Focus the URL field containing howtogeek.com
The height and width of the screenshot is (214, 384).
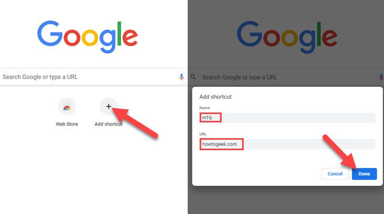click(x=287, y=144)
